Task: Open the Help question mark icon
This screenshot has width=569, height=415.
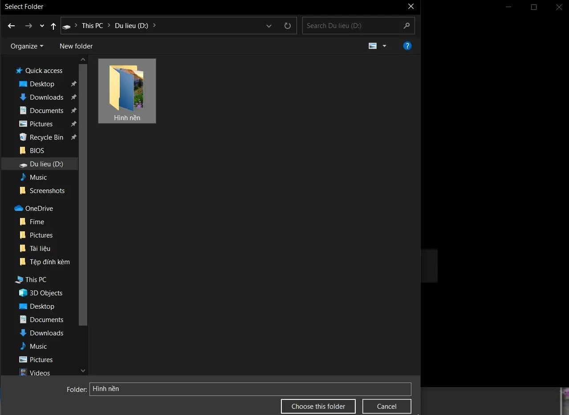Action: tap(407, 46)
